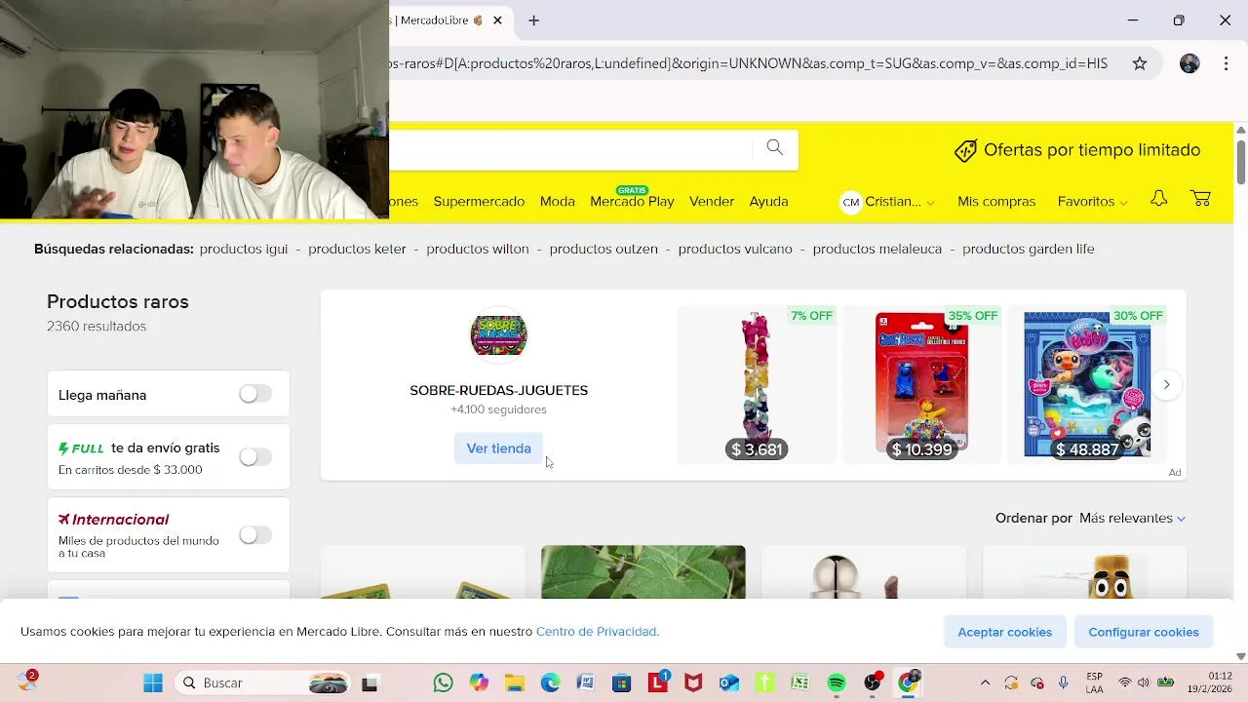Click Configurar cookies button

click(x=1144, y=632)
